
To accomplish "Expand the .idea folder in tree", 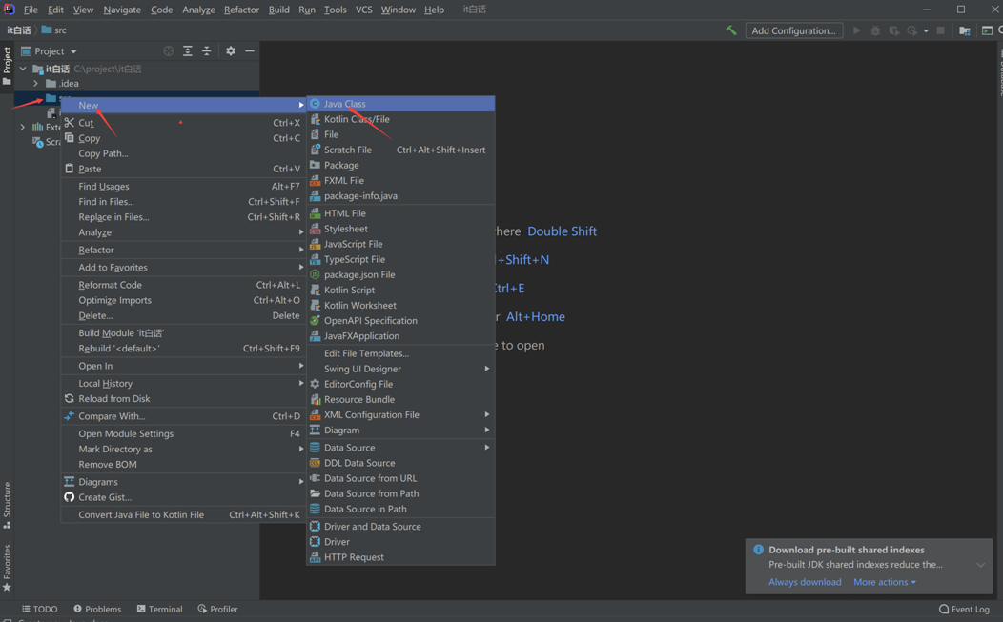I will (x=35, y=83).
